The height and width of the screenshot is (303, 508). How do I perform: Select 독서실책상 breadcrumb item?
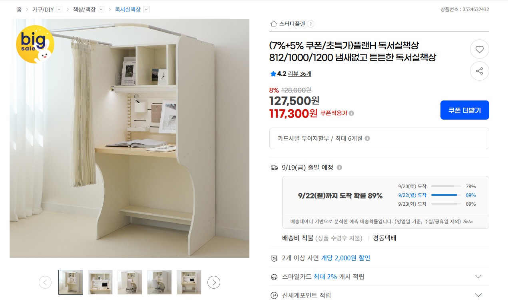click(128, 9)
